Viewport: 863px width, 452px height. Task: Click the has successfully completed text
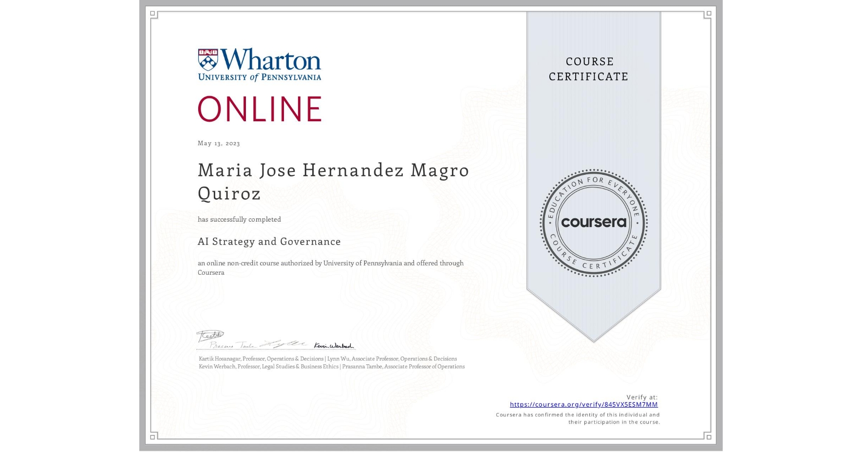pyautogui.click(x=239, y=219)
